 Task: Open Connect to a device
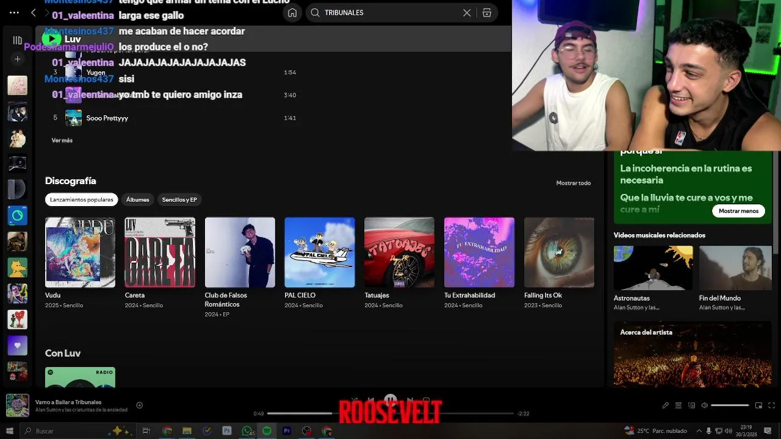tap(691, 405)
